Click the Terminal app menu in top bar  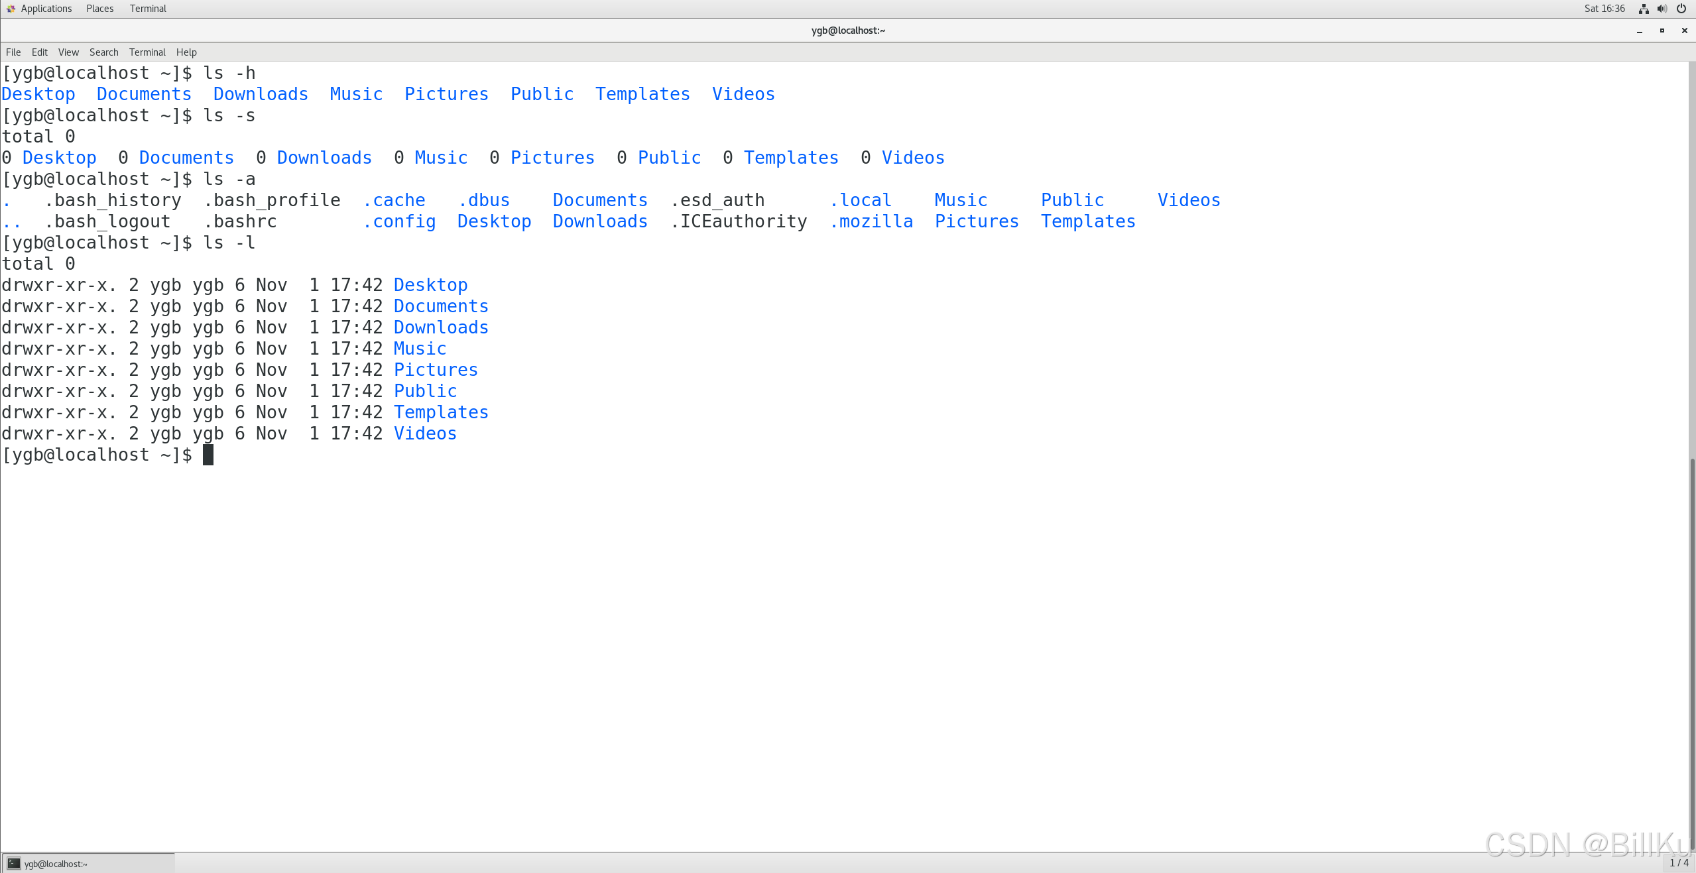(148, 9)
